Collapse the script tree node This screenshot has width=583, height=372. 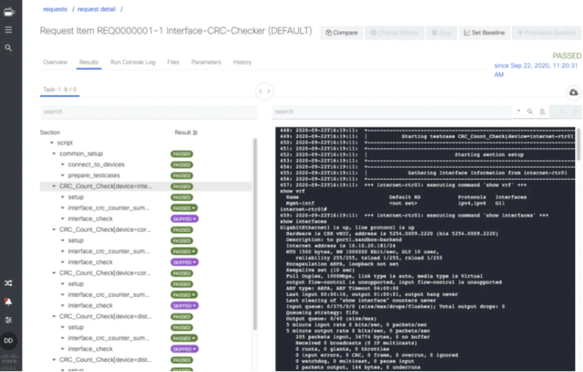pos(52,143)
